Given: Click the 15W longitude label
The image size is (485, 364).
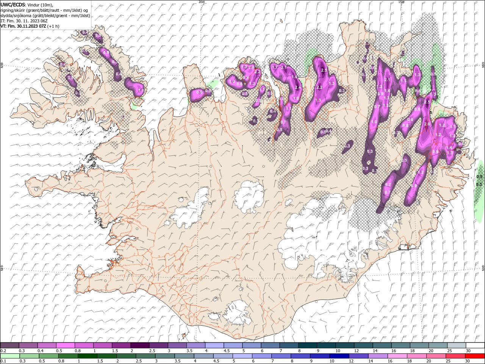Looking at the screenshot, I should [401, 2].
